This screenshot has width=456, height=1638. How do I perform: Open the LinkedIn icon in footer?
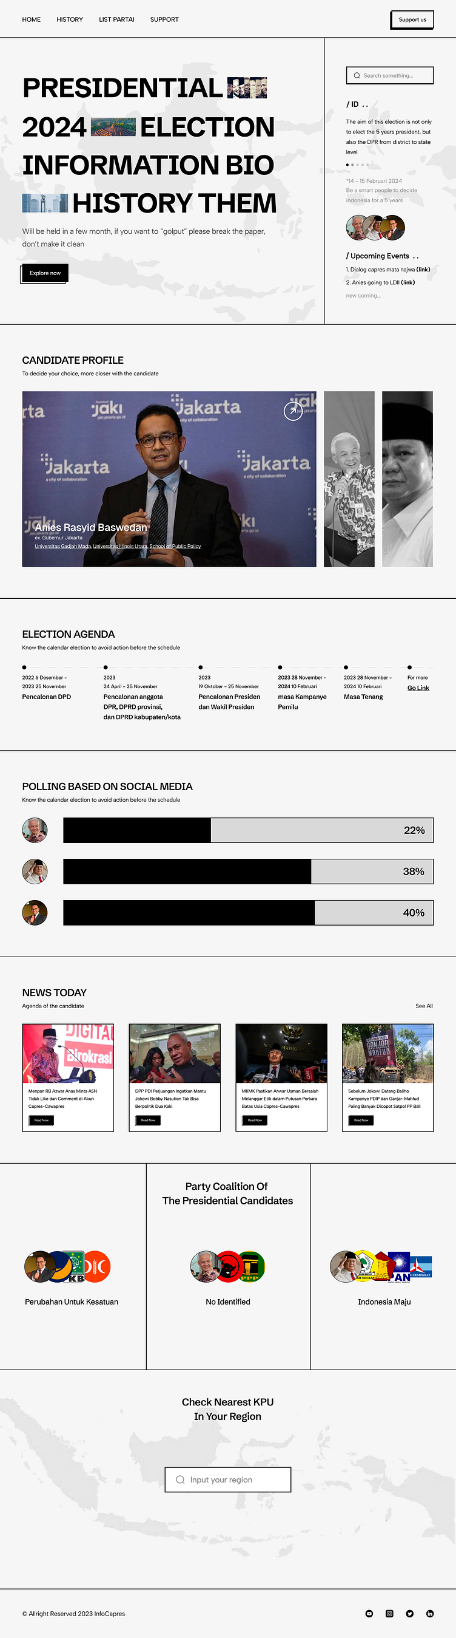pyautogui.click(x=430, y=1613)
